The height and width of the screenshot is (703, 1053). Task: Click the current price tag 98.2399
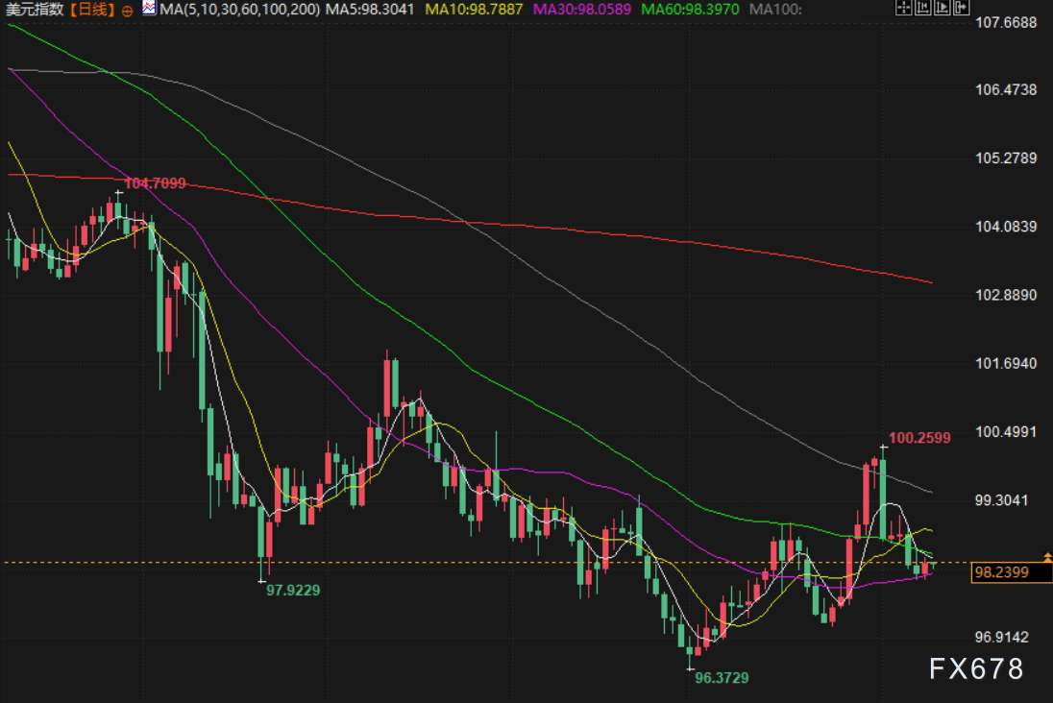point(1012,572)
